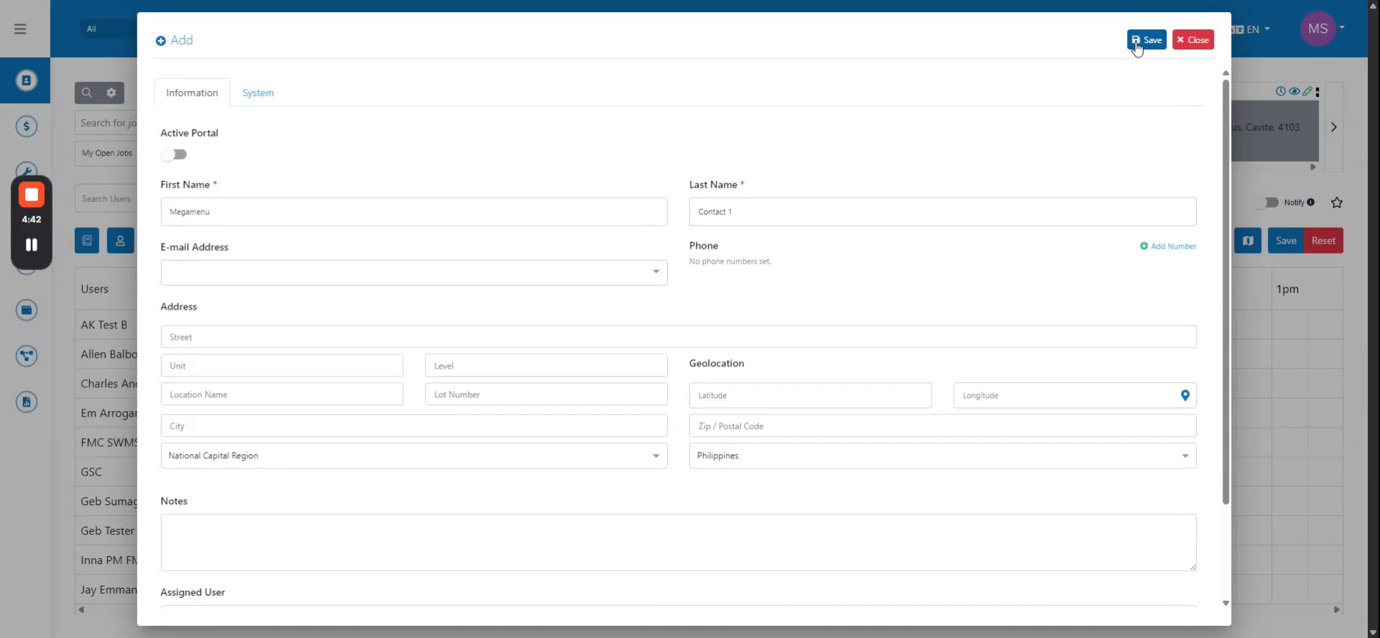Click the dialog scroll down arrow
Screen dimensions: 1380x638
click(x=1225, y=604)
